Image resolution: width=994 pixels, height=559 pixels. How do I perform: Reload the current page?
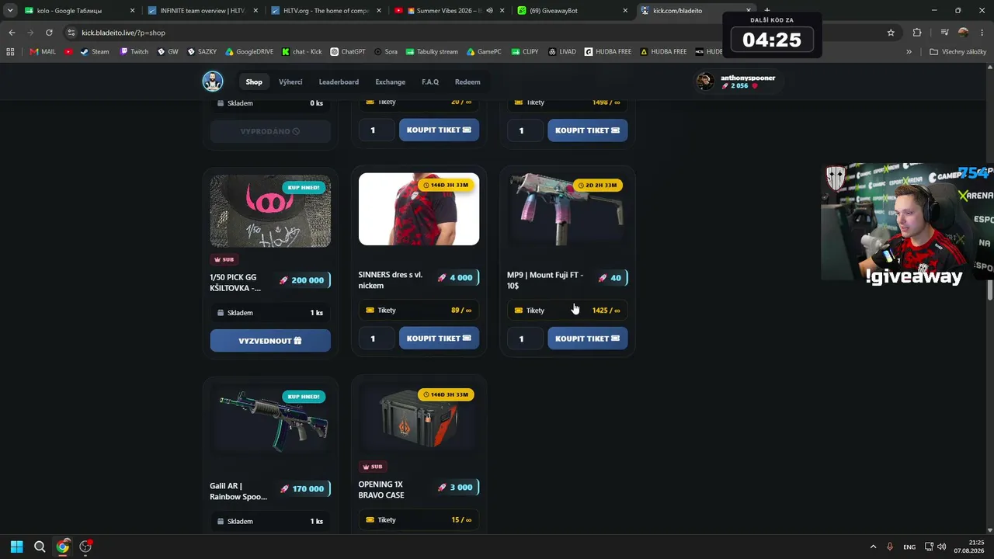click(x=49, y=33)
